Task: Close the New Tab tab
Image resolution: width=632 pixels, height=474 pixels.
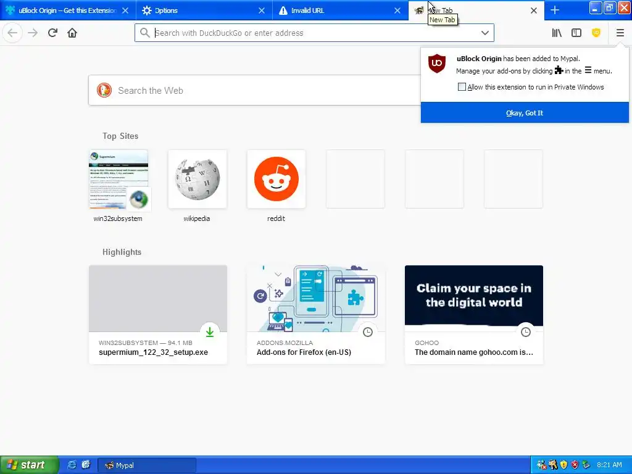Action: tap(534, 10)
